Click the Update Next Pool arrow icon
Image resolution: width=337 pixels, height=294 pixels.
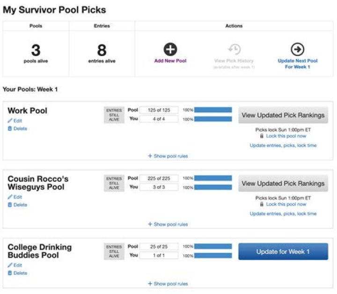[297, 49]
